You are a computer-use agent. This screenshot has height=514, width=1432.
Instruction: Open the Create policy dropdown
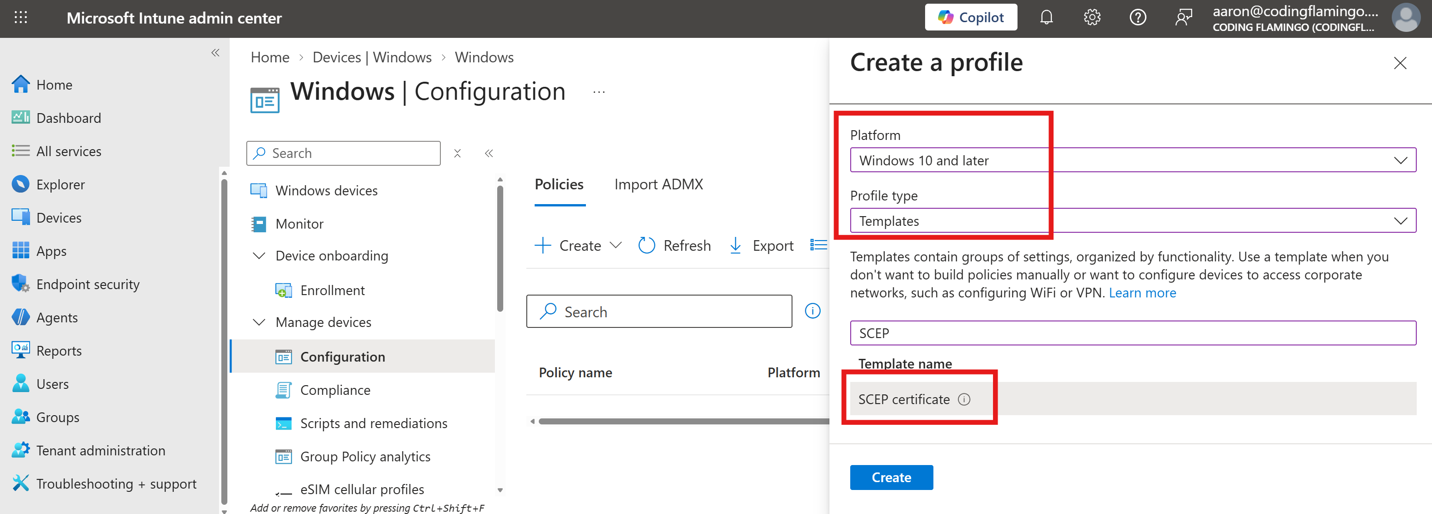578,246
